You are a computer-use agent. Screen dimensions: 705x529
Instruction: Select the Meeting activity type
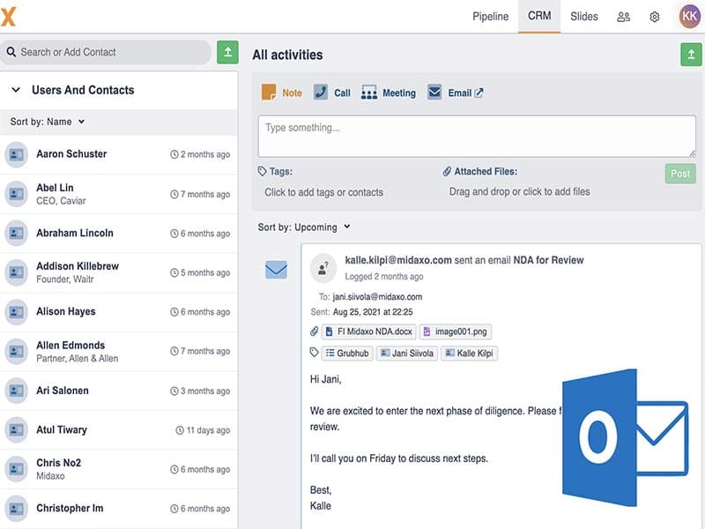[389, 93]
